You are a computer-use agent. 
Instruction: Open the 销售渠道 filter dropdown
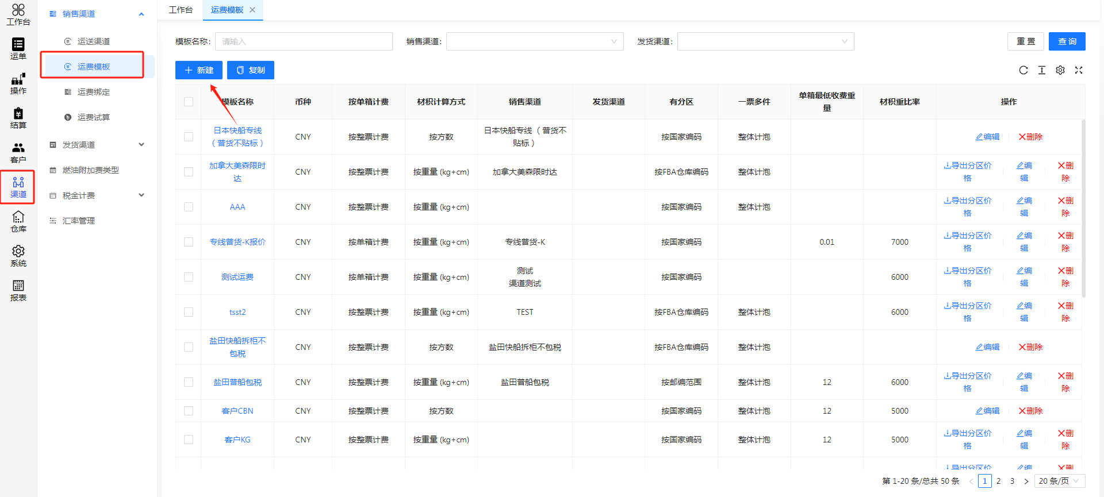pyautogui.click(x=535, y=41)
